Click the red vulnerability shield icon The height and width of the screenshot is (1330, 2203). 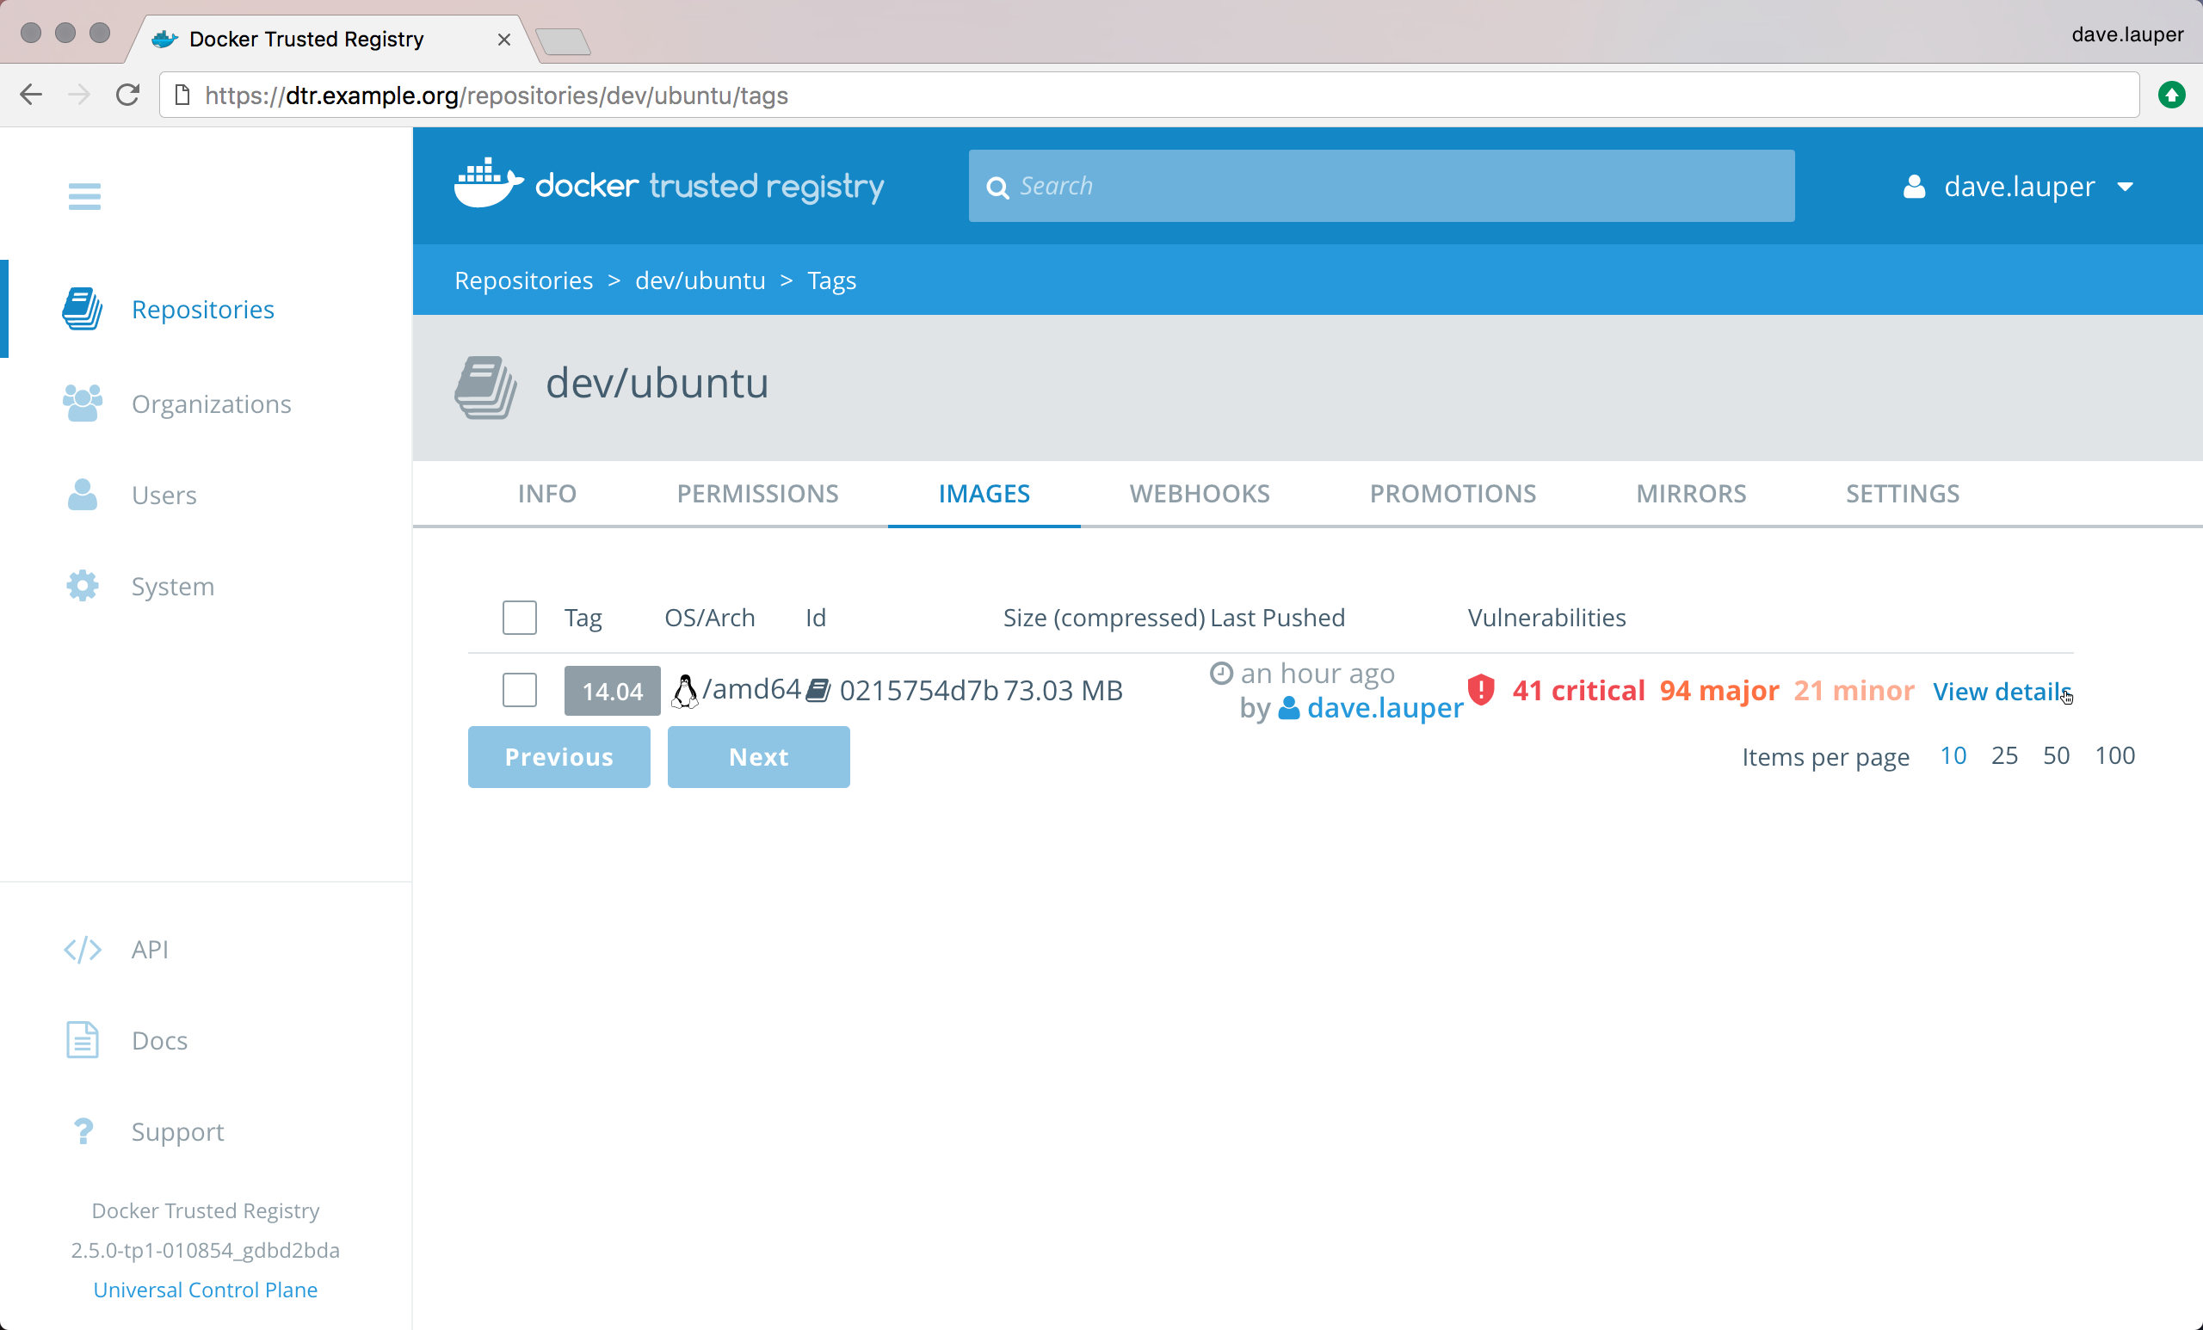pos(1482,690)
